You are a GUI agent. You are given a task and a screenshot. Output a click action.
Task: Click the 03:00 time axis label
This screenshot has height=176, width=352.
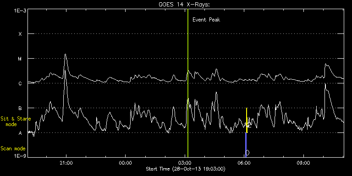(185, 163)
